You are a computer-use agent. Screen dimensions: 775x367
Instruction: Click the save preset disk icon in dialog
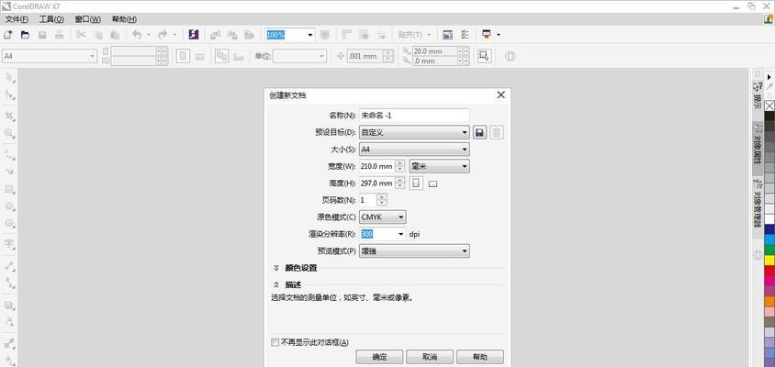click(479, 132)
